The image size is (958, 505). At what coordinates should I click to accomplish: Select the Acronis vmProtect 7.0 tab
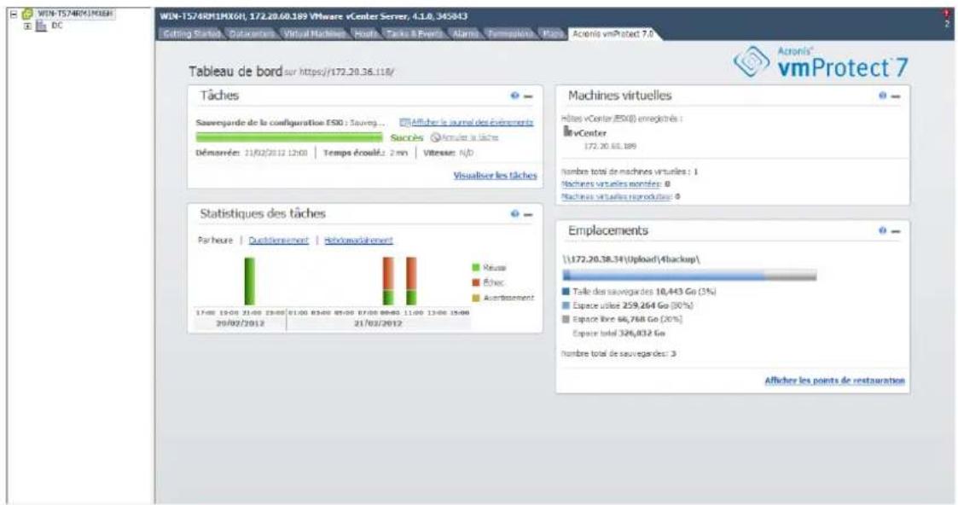click(613, 34)
